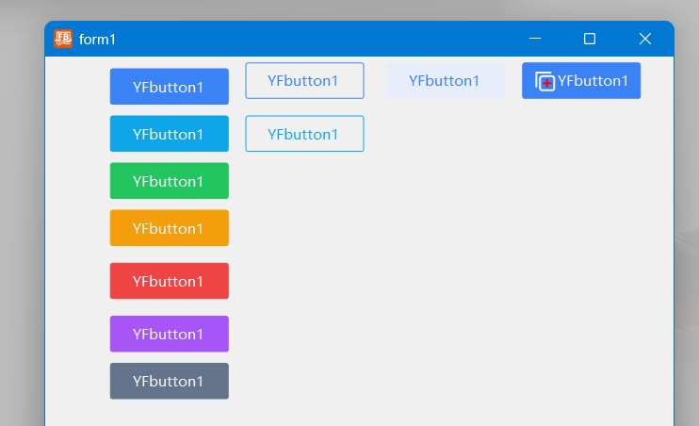This screenshot has width=699, height=426.
Task: Click the green YFbutton1 button
Action: click(x=169, y=181)
